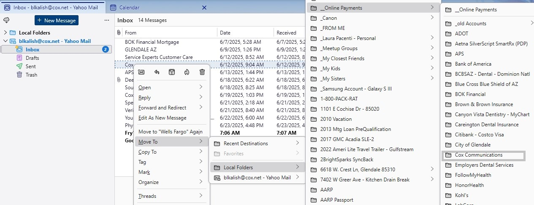Open blkalish@cox.net - Yahoo Mail destination submenu

click(x=258, y=178)
